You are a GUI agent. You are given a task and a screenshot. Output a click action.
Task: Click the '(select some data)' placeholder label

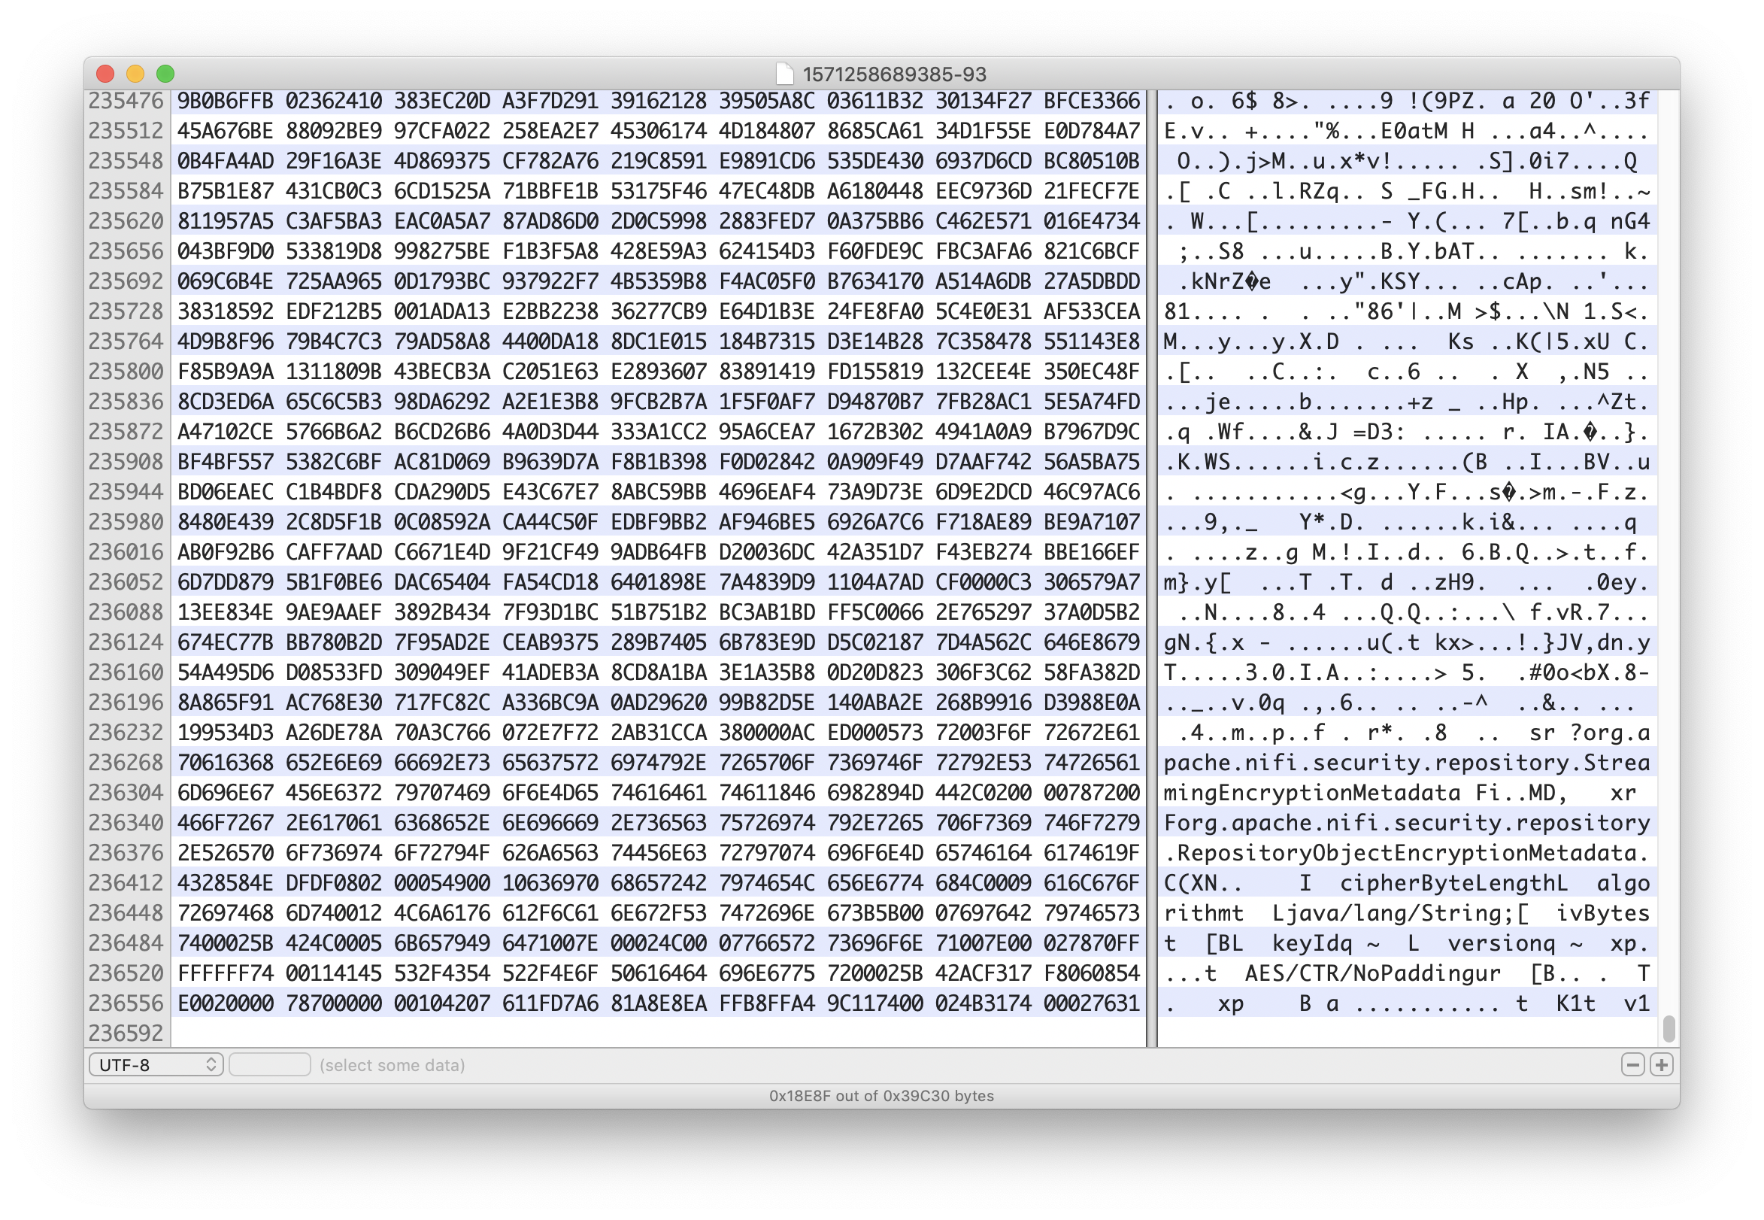[392, 1065]
